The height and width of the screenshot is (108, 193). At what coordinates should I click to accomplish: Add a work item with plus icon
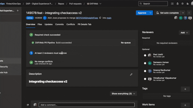[185, 105]
